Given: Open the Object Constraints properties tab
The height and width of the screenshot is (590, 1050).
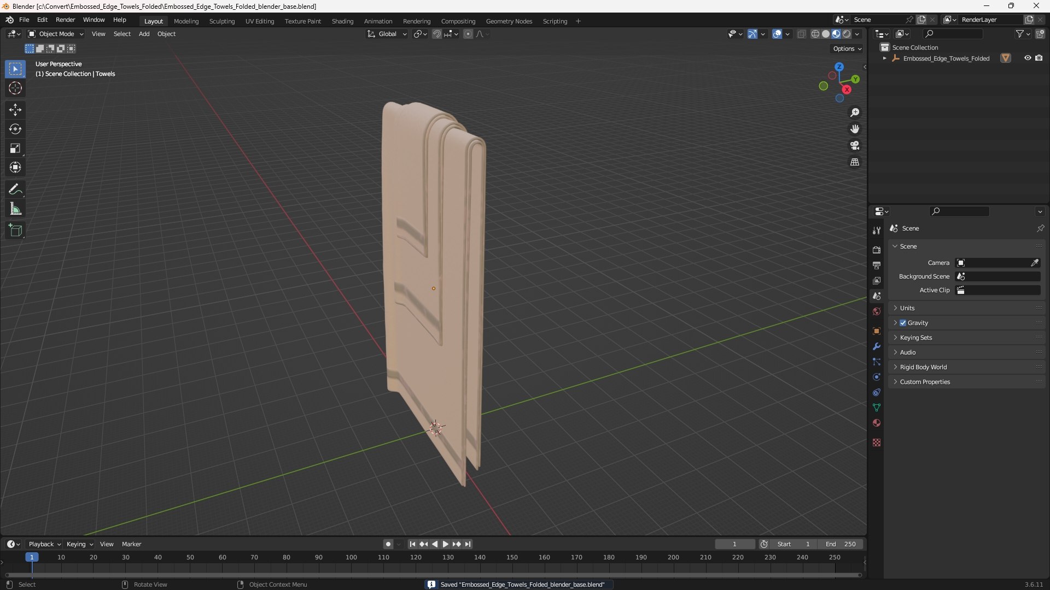Looking at the screenshot, I should 877,392.
